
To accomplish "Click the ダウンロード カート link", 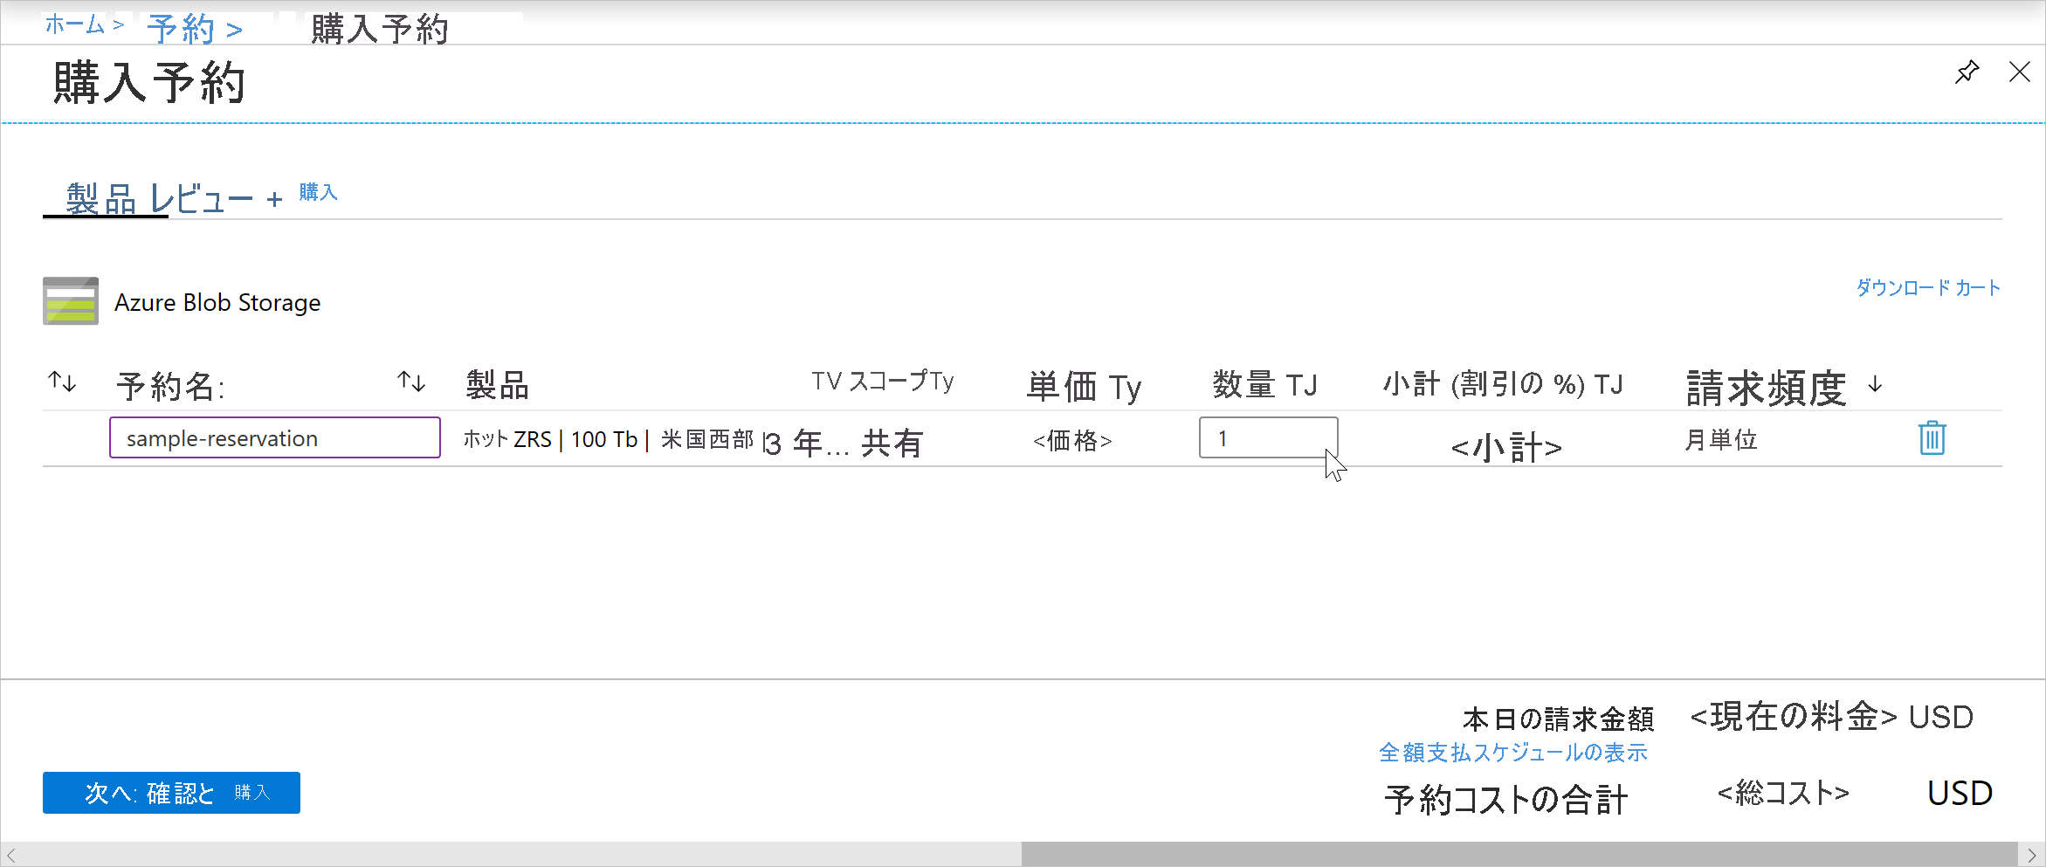I will pos(1928,287).
